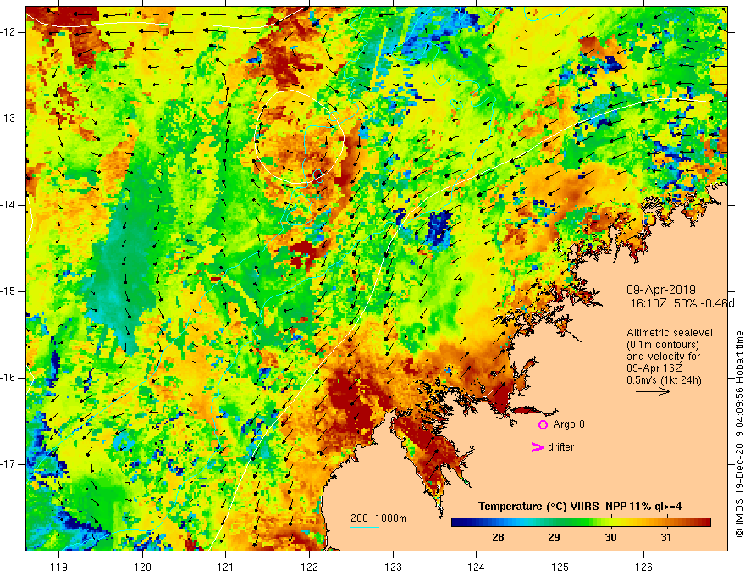
Task: Click longitude label 121 on bottom axis
Action: 226,567
